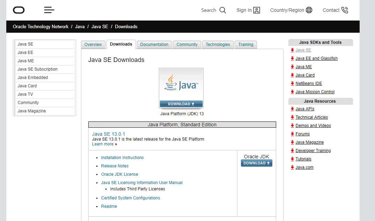Screen dimensions: 375x221
Task: Click the red arrow icon beside Java SE link
Action: (292, 50)
